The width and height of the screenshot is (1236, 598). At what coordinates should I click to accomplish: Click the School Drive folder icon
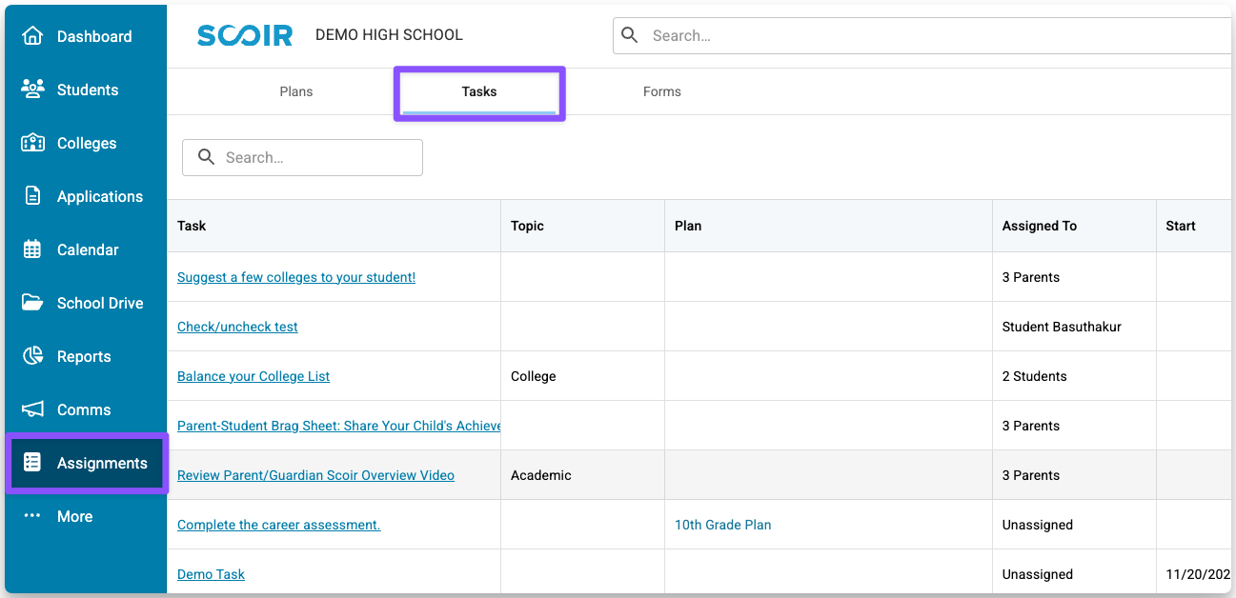coord(32,303)
